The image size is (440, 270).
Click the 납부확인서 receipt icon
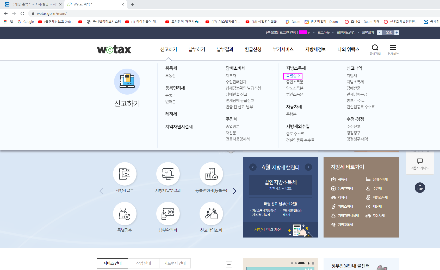coord(168,214)
